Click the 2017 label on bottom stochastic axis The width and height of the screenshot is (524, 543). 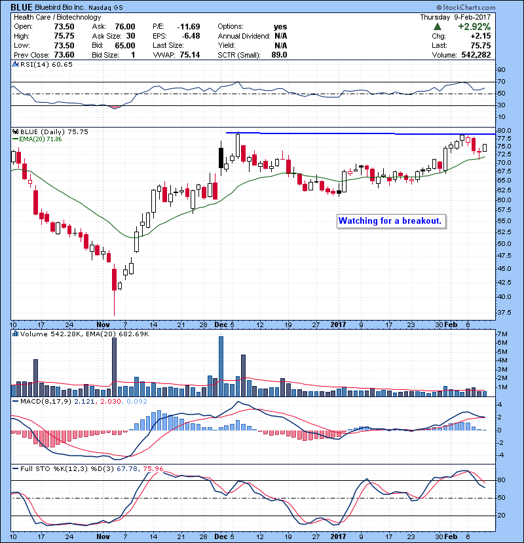338,536
